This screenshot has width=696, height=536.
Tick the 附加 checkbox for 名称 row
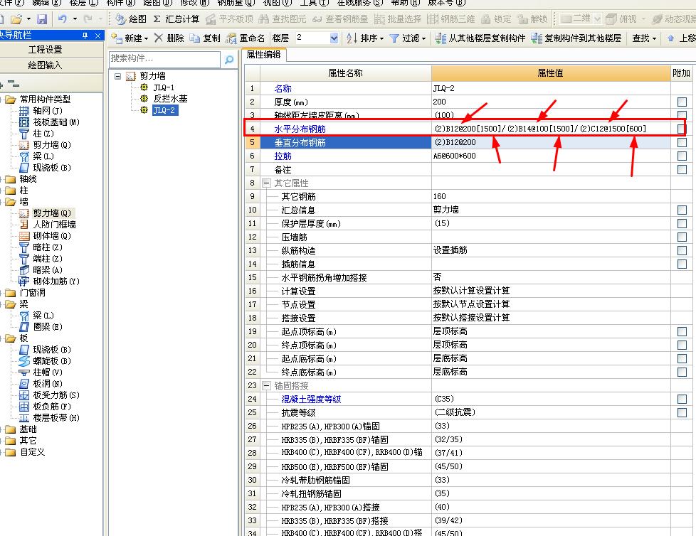point(682,89)
